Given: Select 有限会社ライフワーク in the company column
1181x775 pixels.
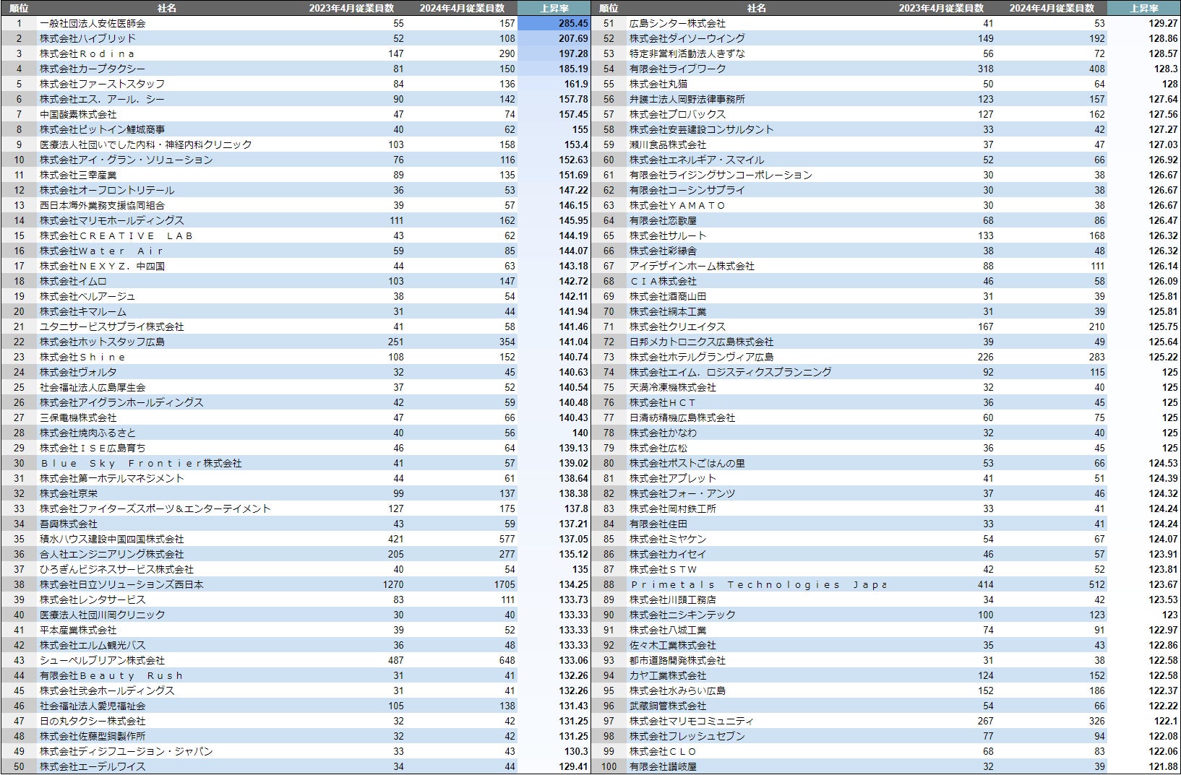Looking at the screenshot, I should coord(677,69).
